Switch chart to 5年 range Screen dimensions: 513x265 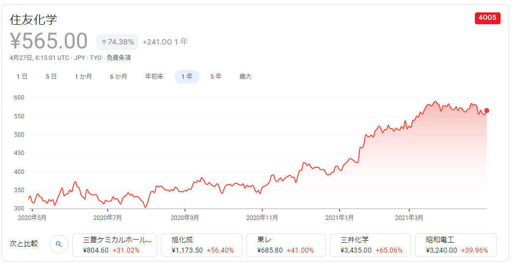click(216, 77)
